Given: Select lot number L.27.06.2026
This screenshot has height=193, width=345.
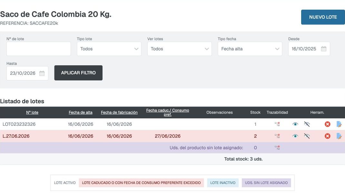Looking at the screenshot, I should [x=16, y=136].
